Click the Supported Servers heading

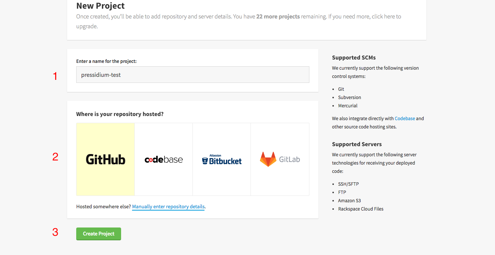(x=357, y=144)
